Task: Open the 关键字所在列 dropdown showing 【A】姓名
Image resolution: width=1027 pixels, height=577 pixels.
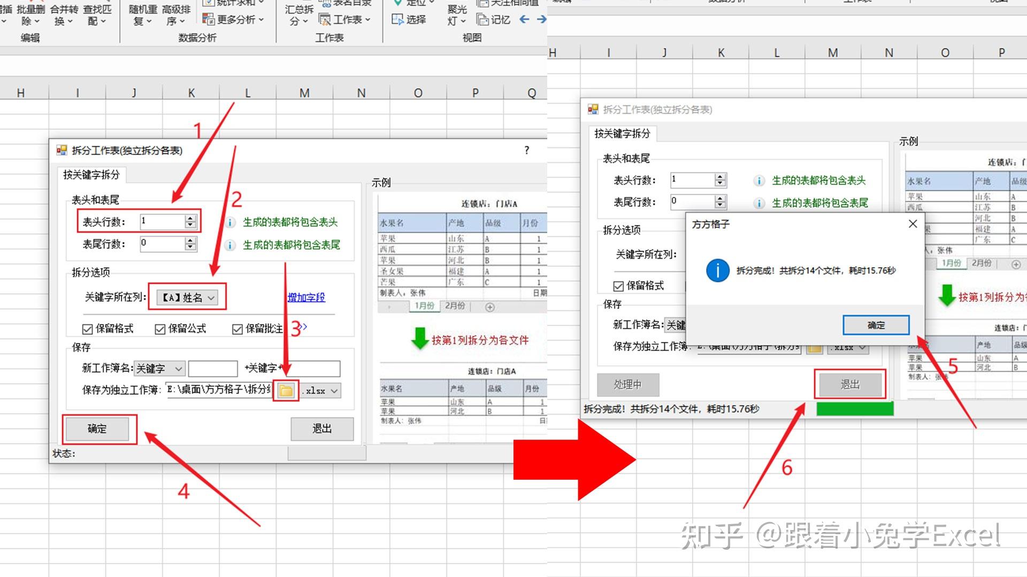Action: (x=186, y=298)
